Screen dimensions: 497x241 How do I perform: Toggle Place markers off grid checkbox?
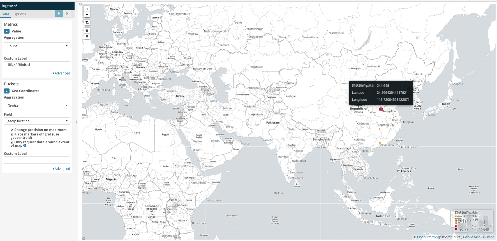(12, 134)
